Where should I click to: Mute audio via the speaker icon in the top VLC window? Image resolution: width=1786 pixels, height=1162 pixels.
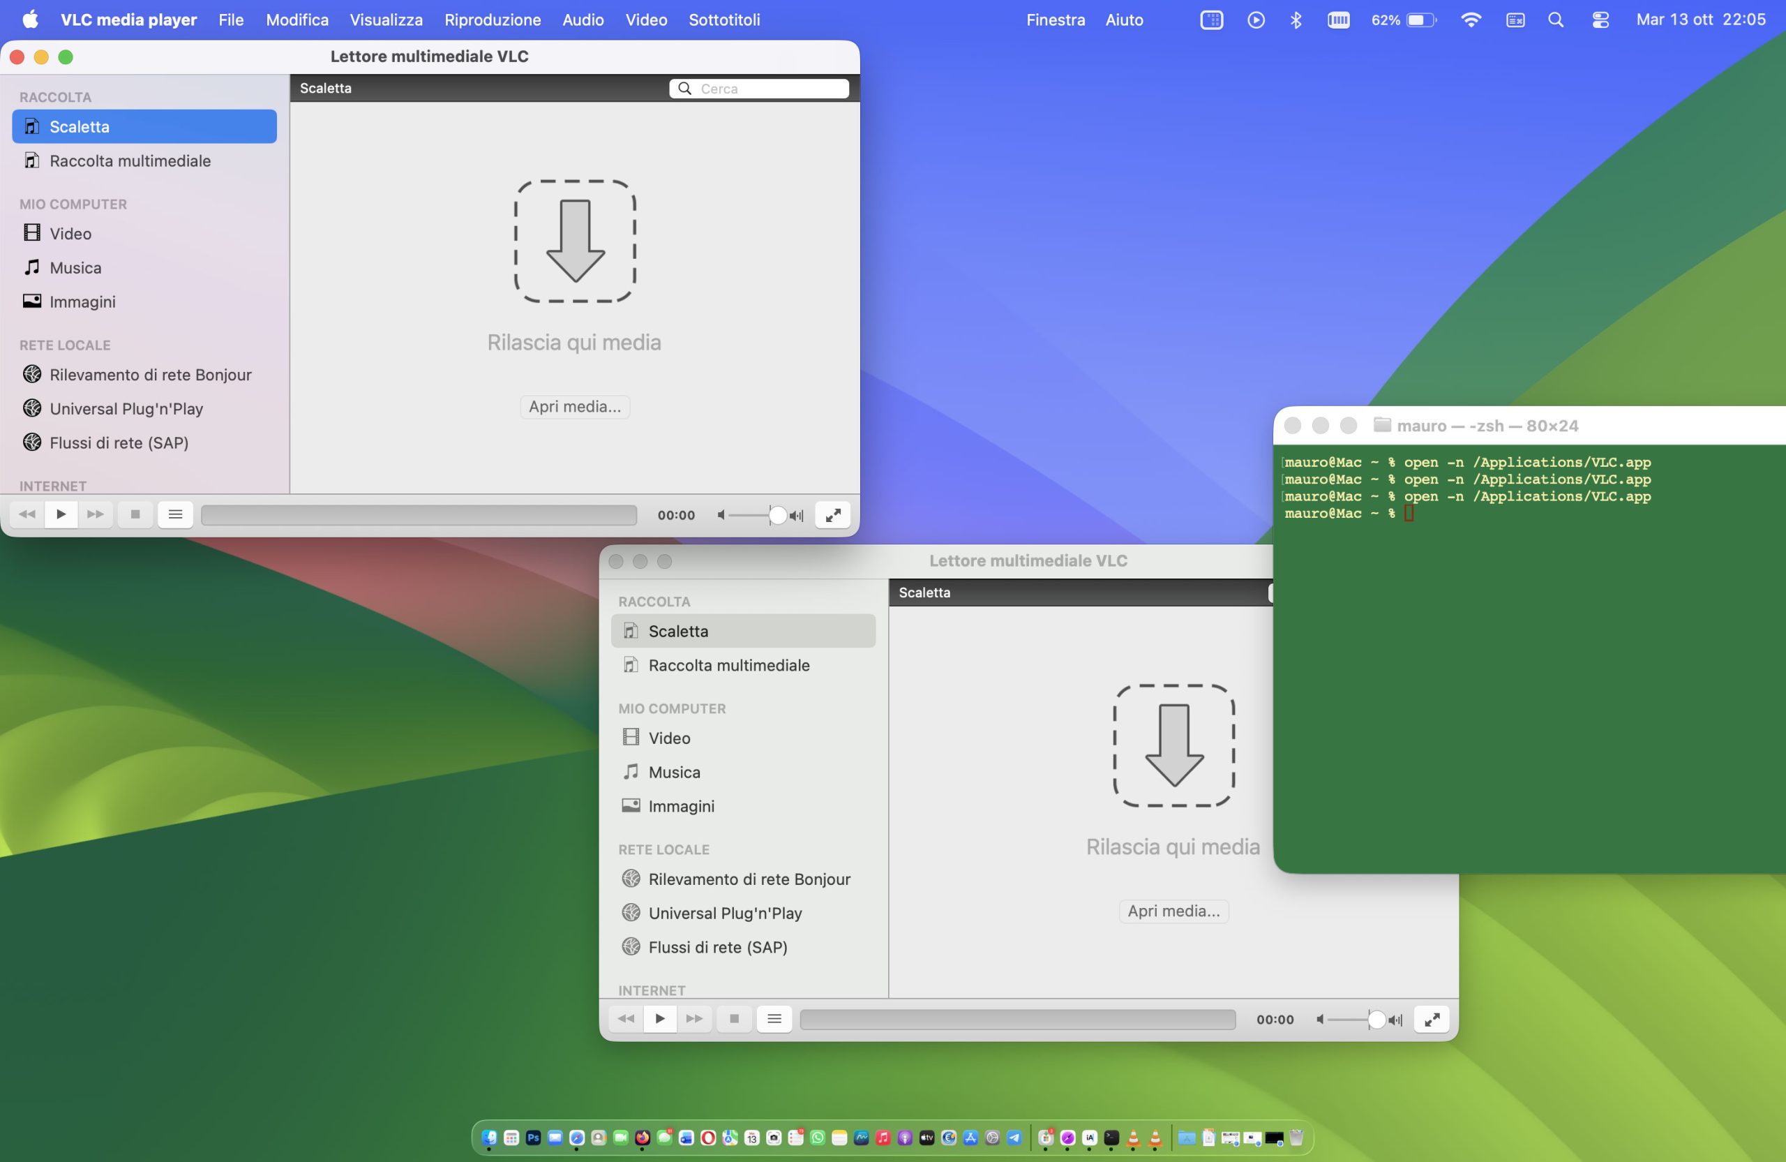point(721,515)
